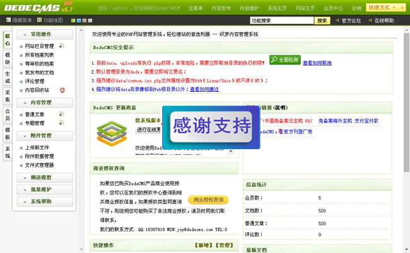410x253 pixels.
Task: Switch to the 会员 side tab
Action: coord(8,115)
